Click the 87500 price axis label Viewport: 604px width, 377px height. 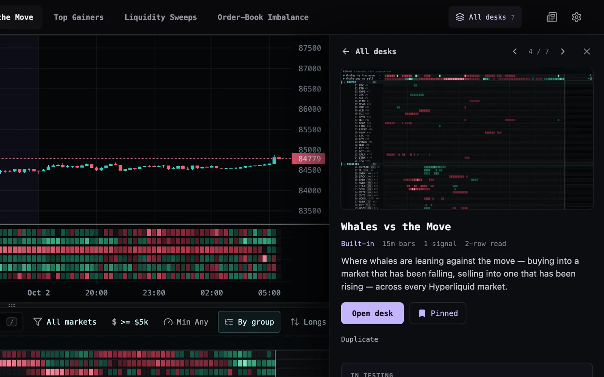pyautogui.click(x=310, y=48)
